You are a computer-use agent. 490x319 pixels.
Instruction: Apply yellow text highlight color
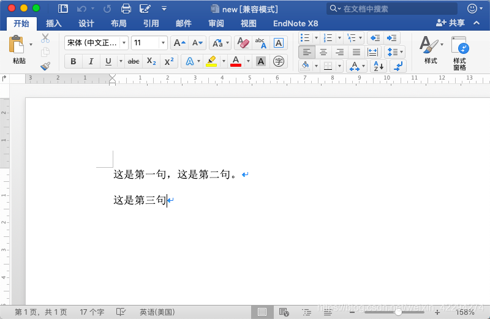click(211, 62)
